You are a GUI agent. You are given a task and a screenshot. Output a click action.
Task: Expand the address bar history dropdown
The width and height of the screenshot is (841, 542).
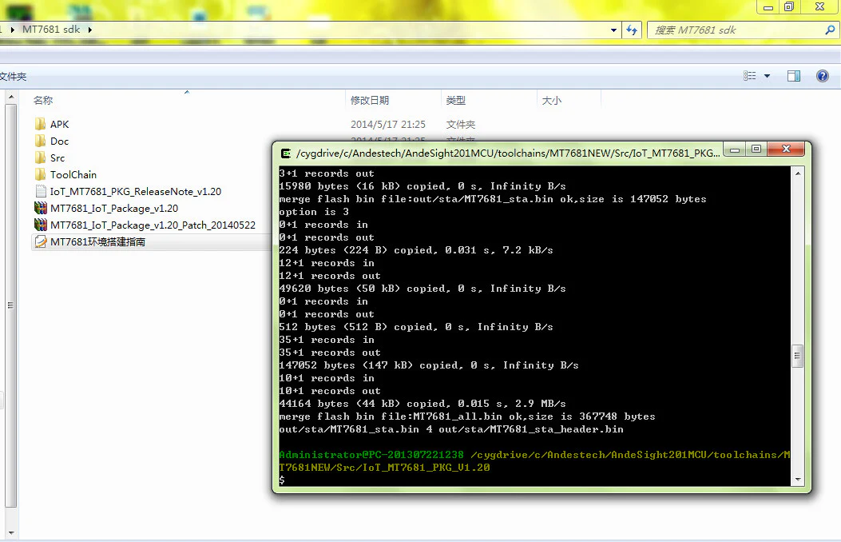tap(613, 30)
